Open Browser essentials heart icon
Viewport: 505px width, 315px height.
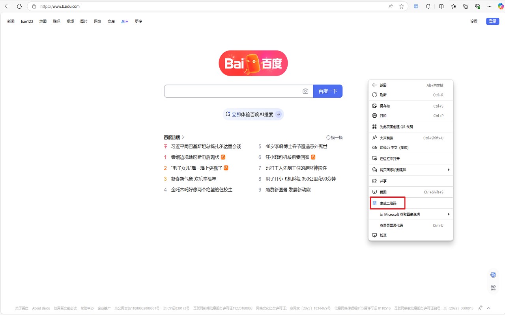477,6
